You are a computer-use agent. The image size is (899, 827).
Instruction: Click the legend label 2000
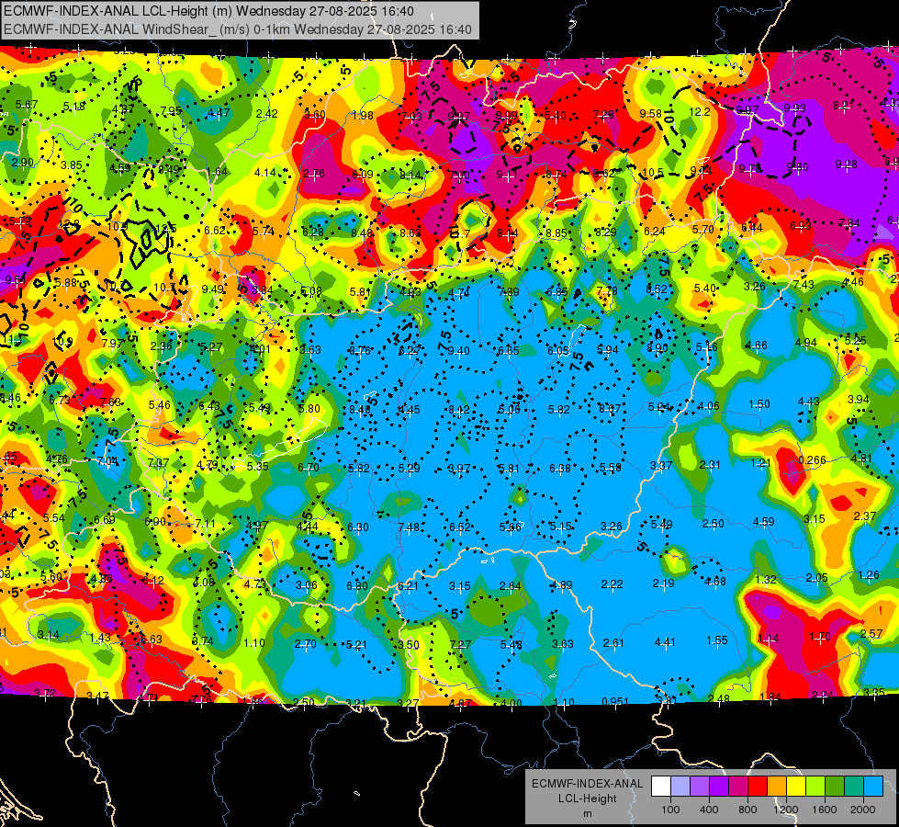(x=862, y=810)
